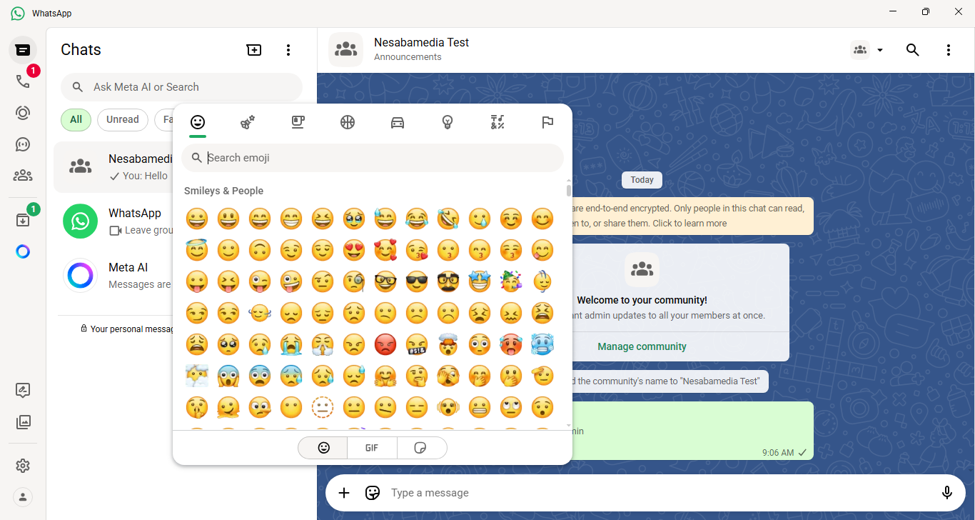Open the Status updates icon
Viewport: 975px width, 520px height.
click(23, 113)
